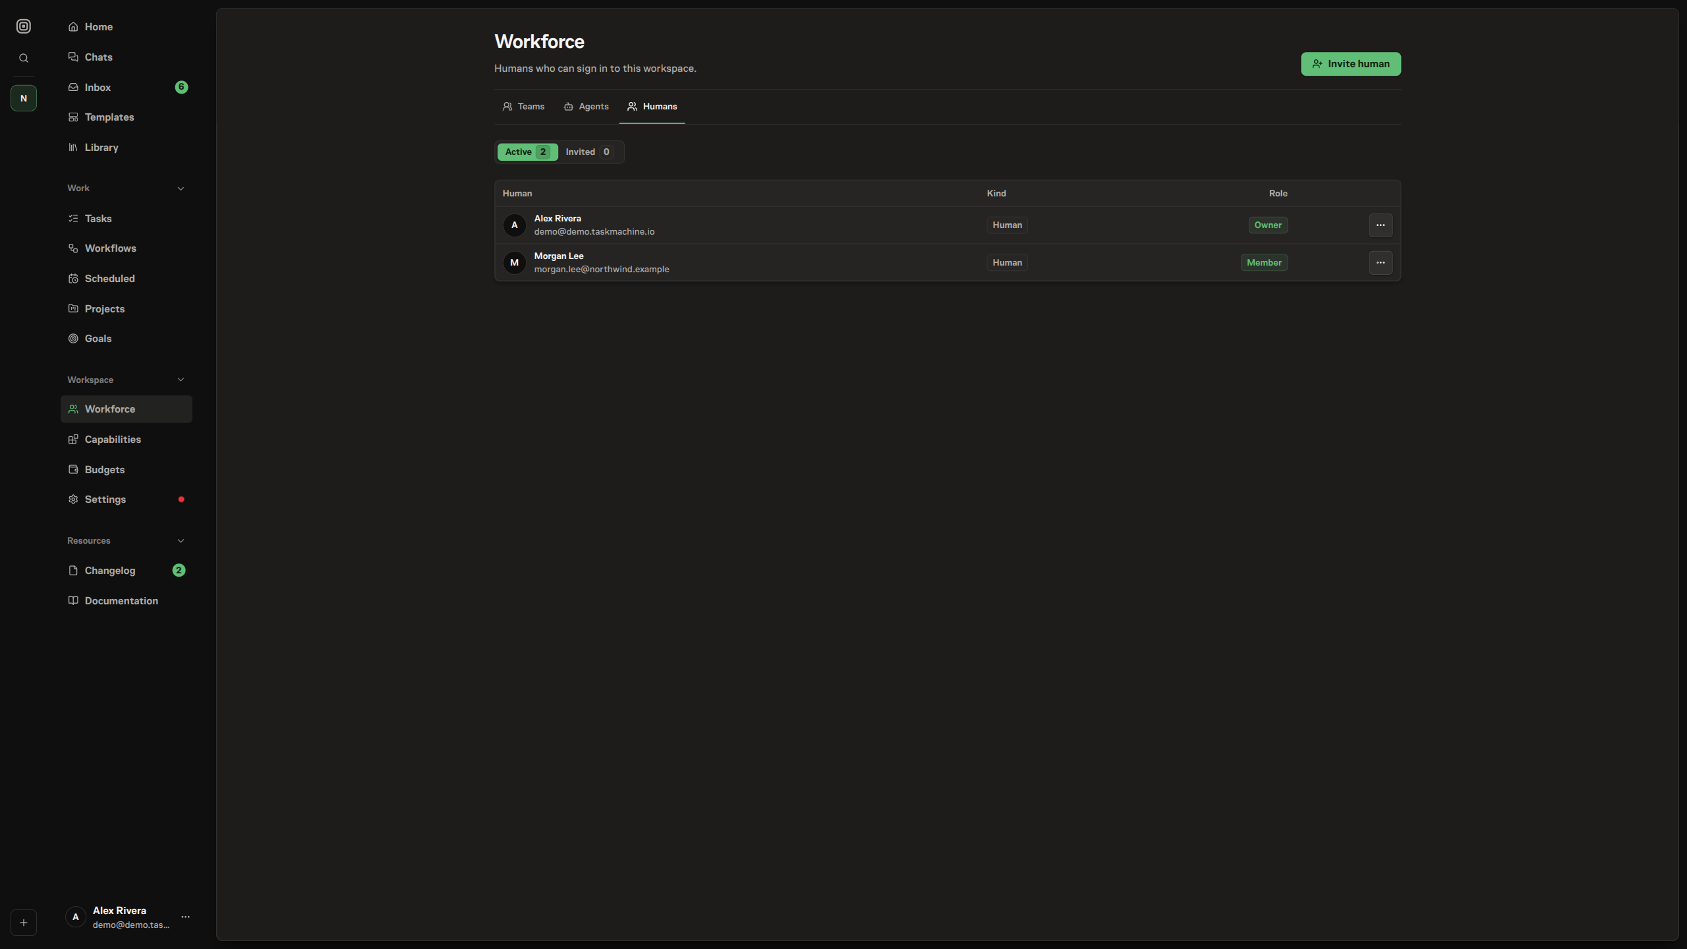The height and width of the screenshot is (949, 1687).
Task: Open account menu beside Alex Rivera
Action: pos(185,917)
